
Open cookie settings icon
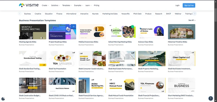pos(3,99)
